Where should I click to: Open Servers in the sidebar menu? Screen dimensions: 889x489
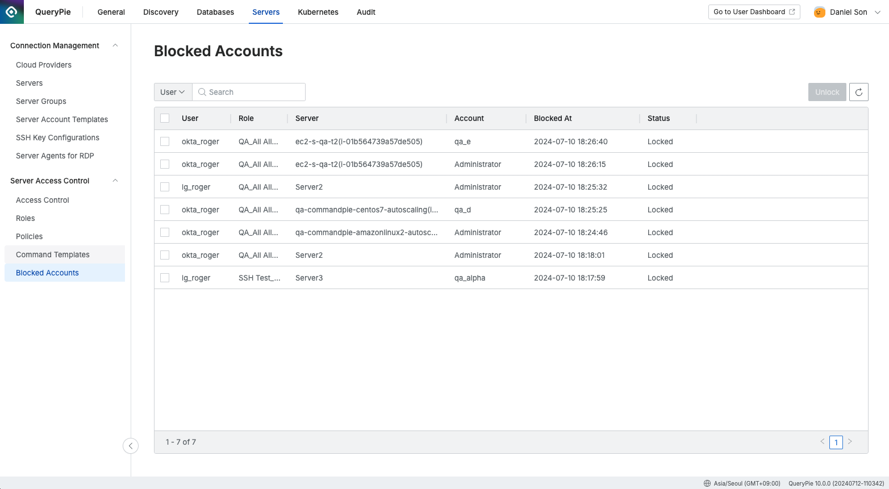tap(30, 83)
